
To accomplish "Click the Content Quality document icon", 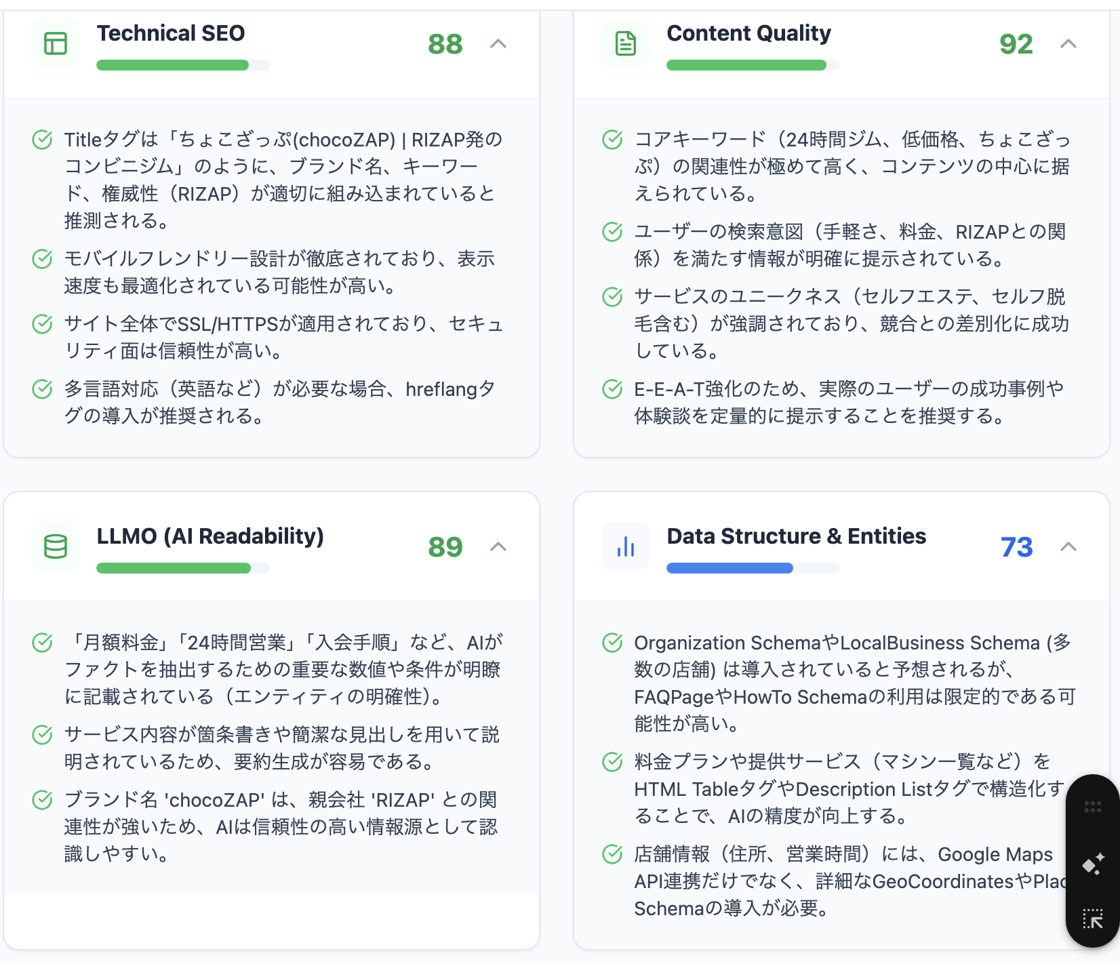I will [625, 43].
